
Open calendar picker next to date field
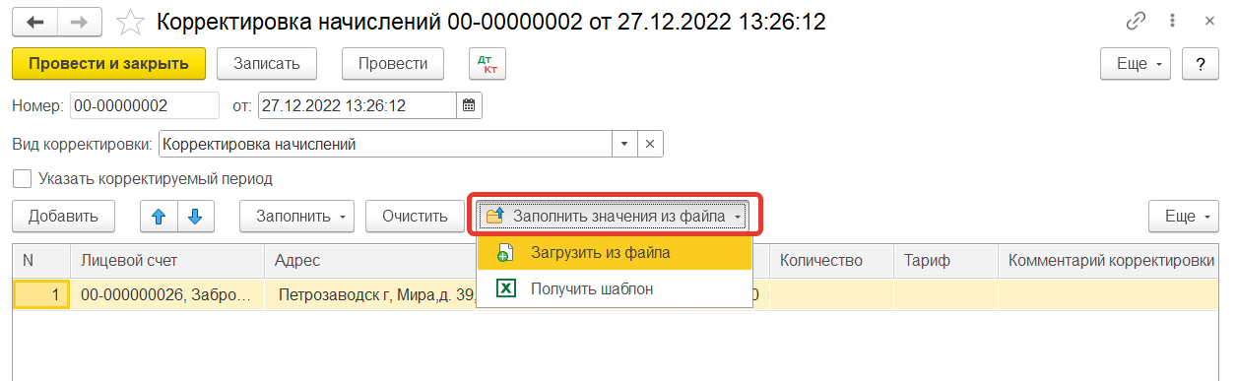click(469, 105)
